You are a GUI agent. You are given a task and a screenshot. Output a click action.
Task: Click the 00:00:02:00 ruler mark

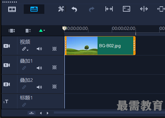pos(124,28)
